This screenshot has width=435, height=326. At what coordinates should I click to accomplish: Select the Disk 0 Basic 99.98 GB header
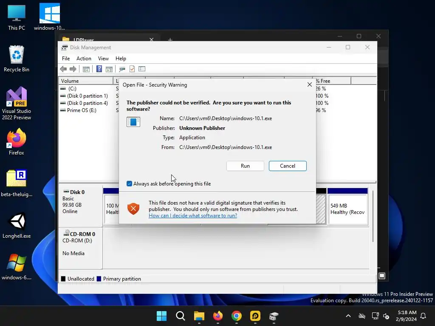coord(80,206)
